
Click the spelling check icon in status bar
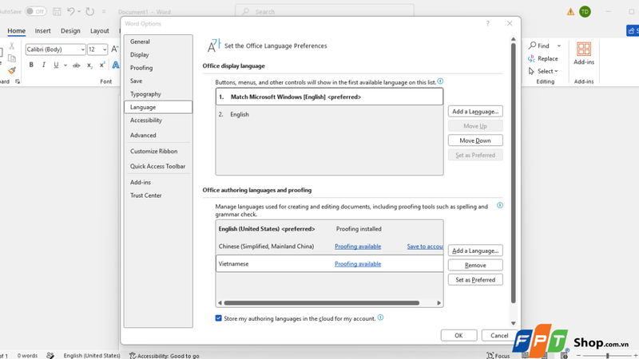pyautogui.click(x=50, y=355)
